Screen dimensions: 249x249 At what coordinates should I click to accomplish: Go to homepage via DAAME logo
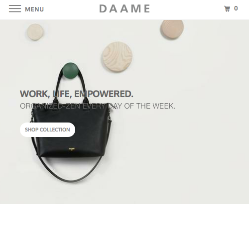coord(124,8)
